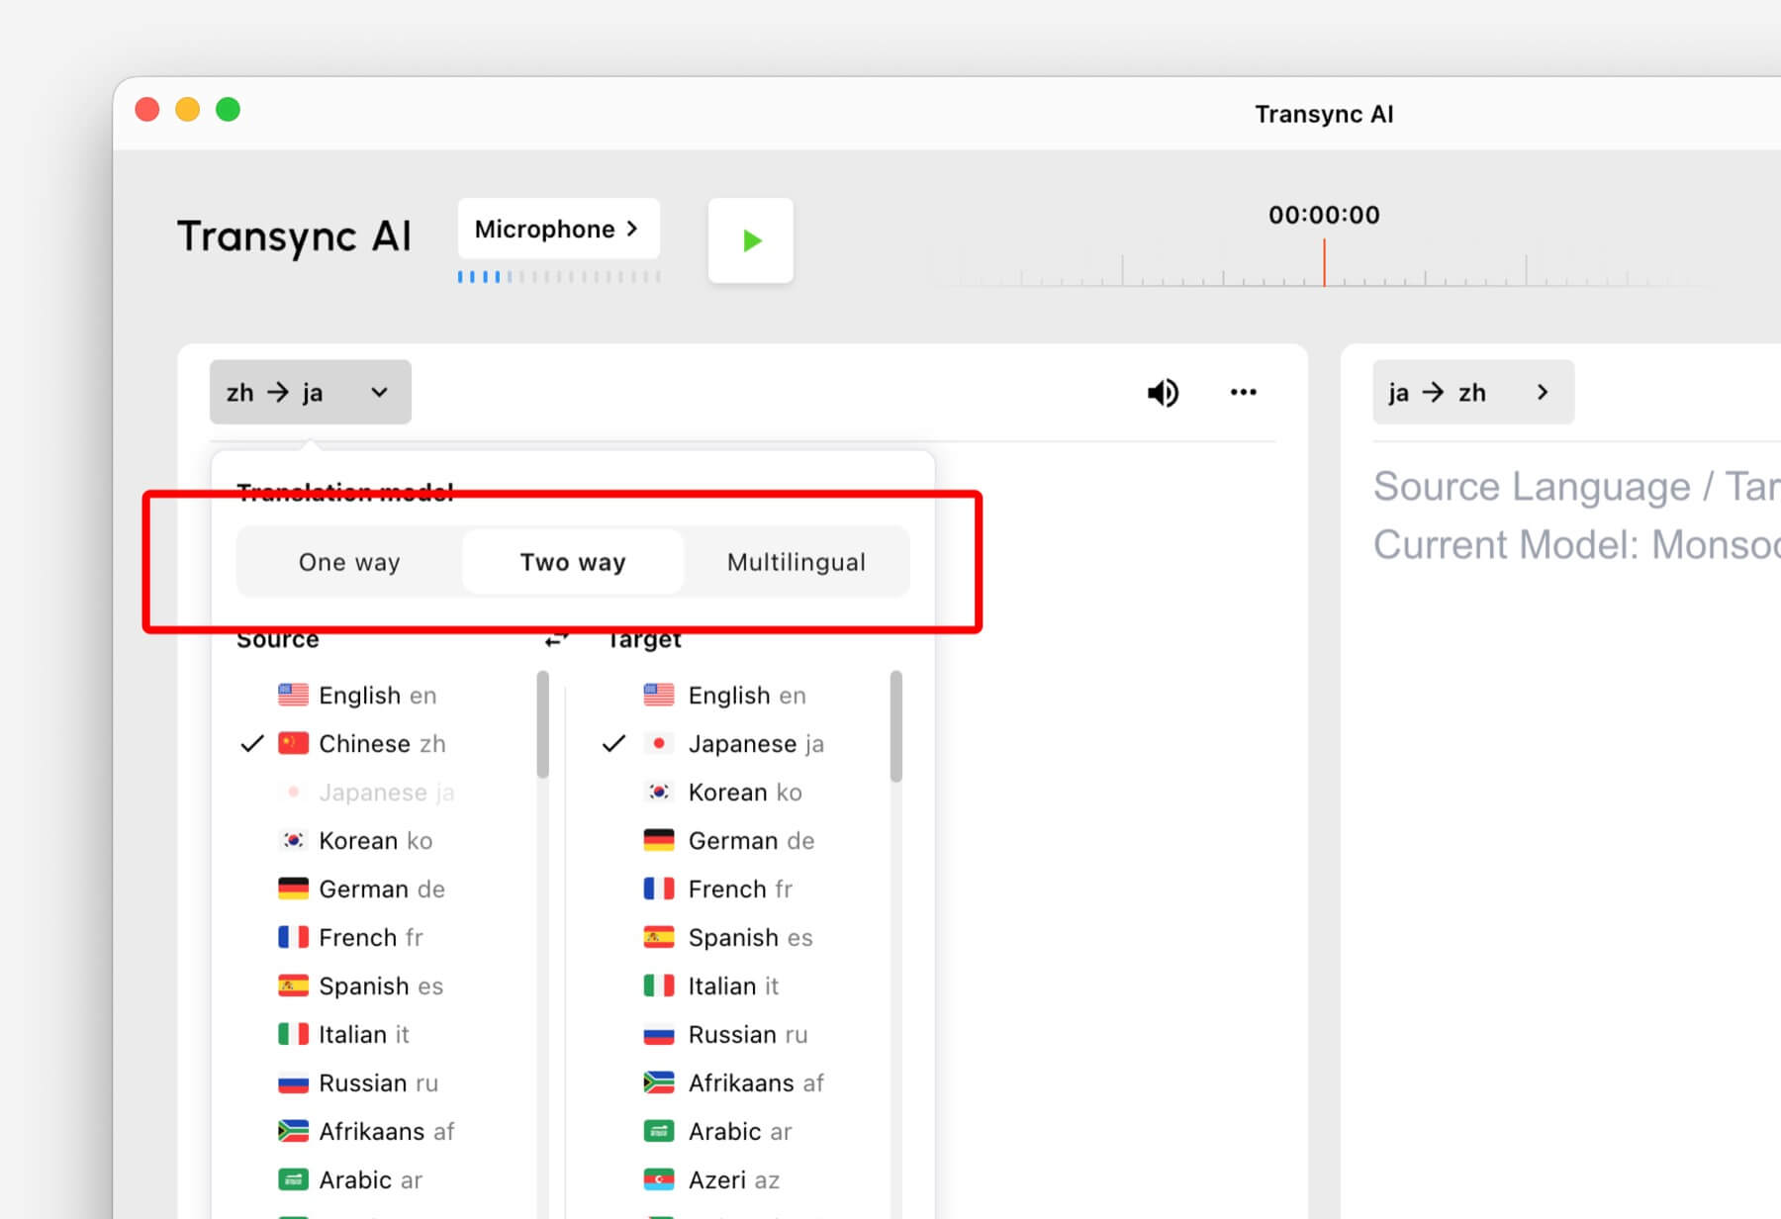Screen dimensions: 1781x1219
Task: Click the Target list scrollbar thumb
Action: (895, 726)
